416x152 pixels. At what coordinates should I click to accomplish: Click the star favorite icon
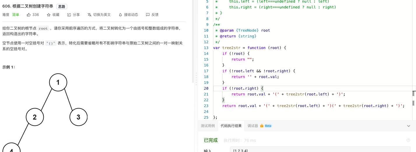[x=49, y=15]
